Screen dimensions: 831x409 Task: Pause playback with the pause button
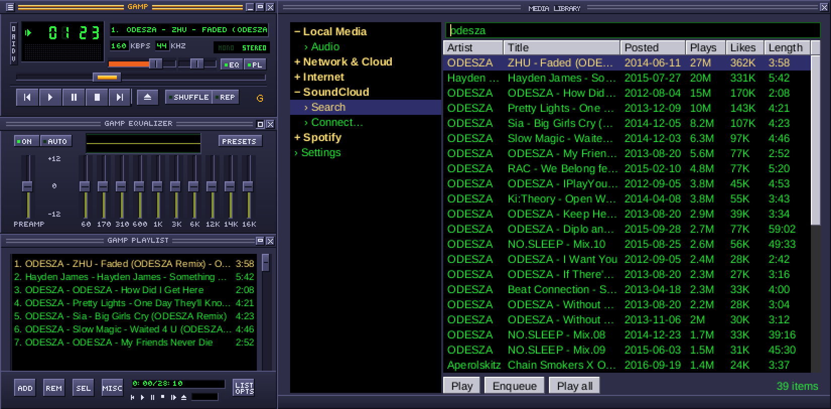[74, 97]
